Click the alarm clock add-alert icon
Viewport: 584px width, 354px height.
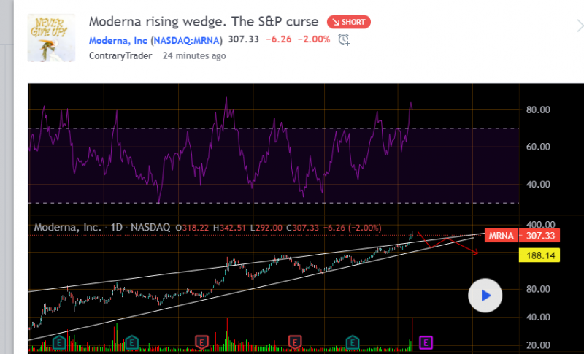(x=344, y=39)
